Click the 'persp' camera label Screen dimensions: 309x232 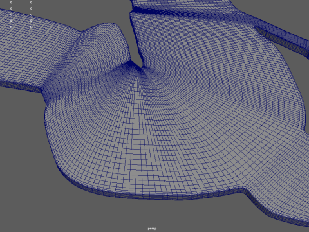tap(152, 229)
